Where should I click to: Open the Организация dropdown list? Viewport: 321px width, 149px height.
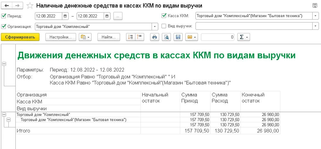(x=155, y=26)
